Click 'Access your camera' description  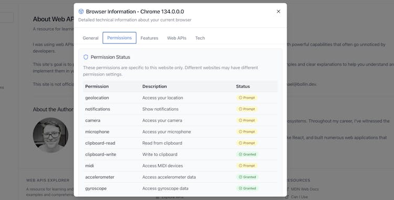tap(162, 120)
